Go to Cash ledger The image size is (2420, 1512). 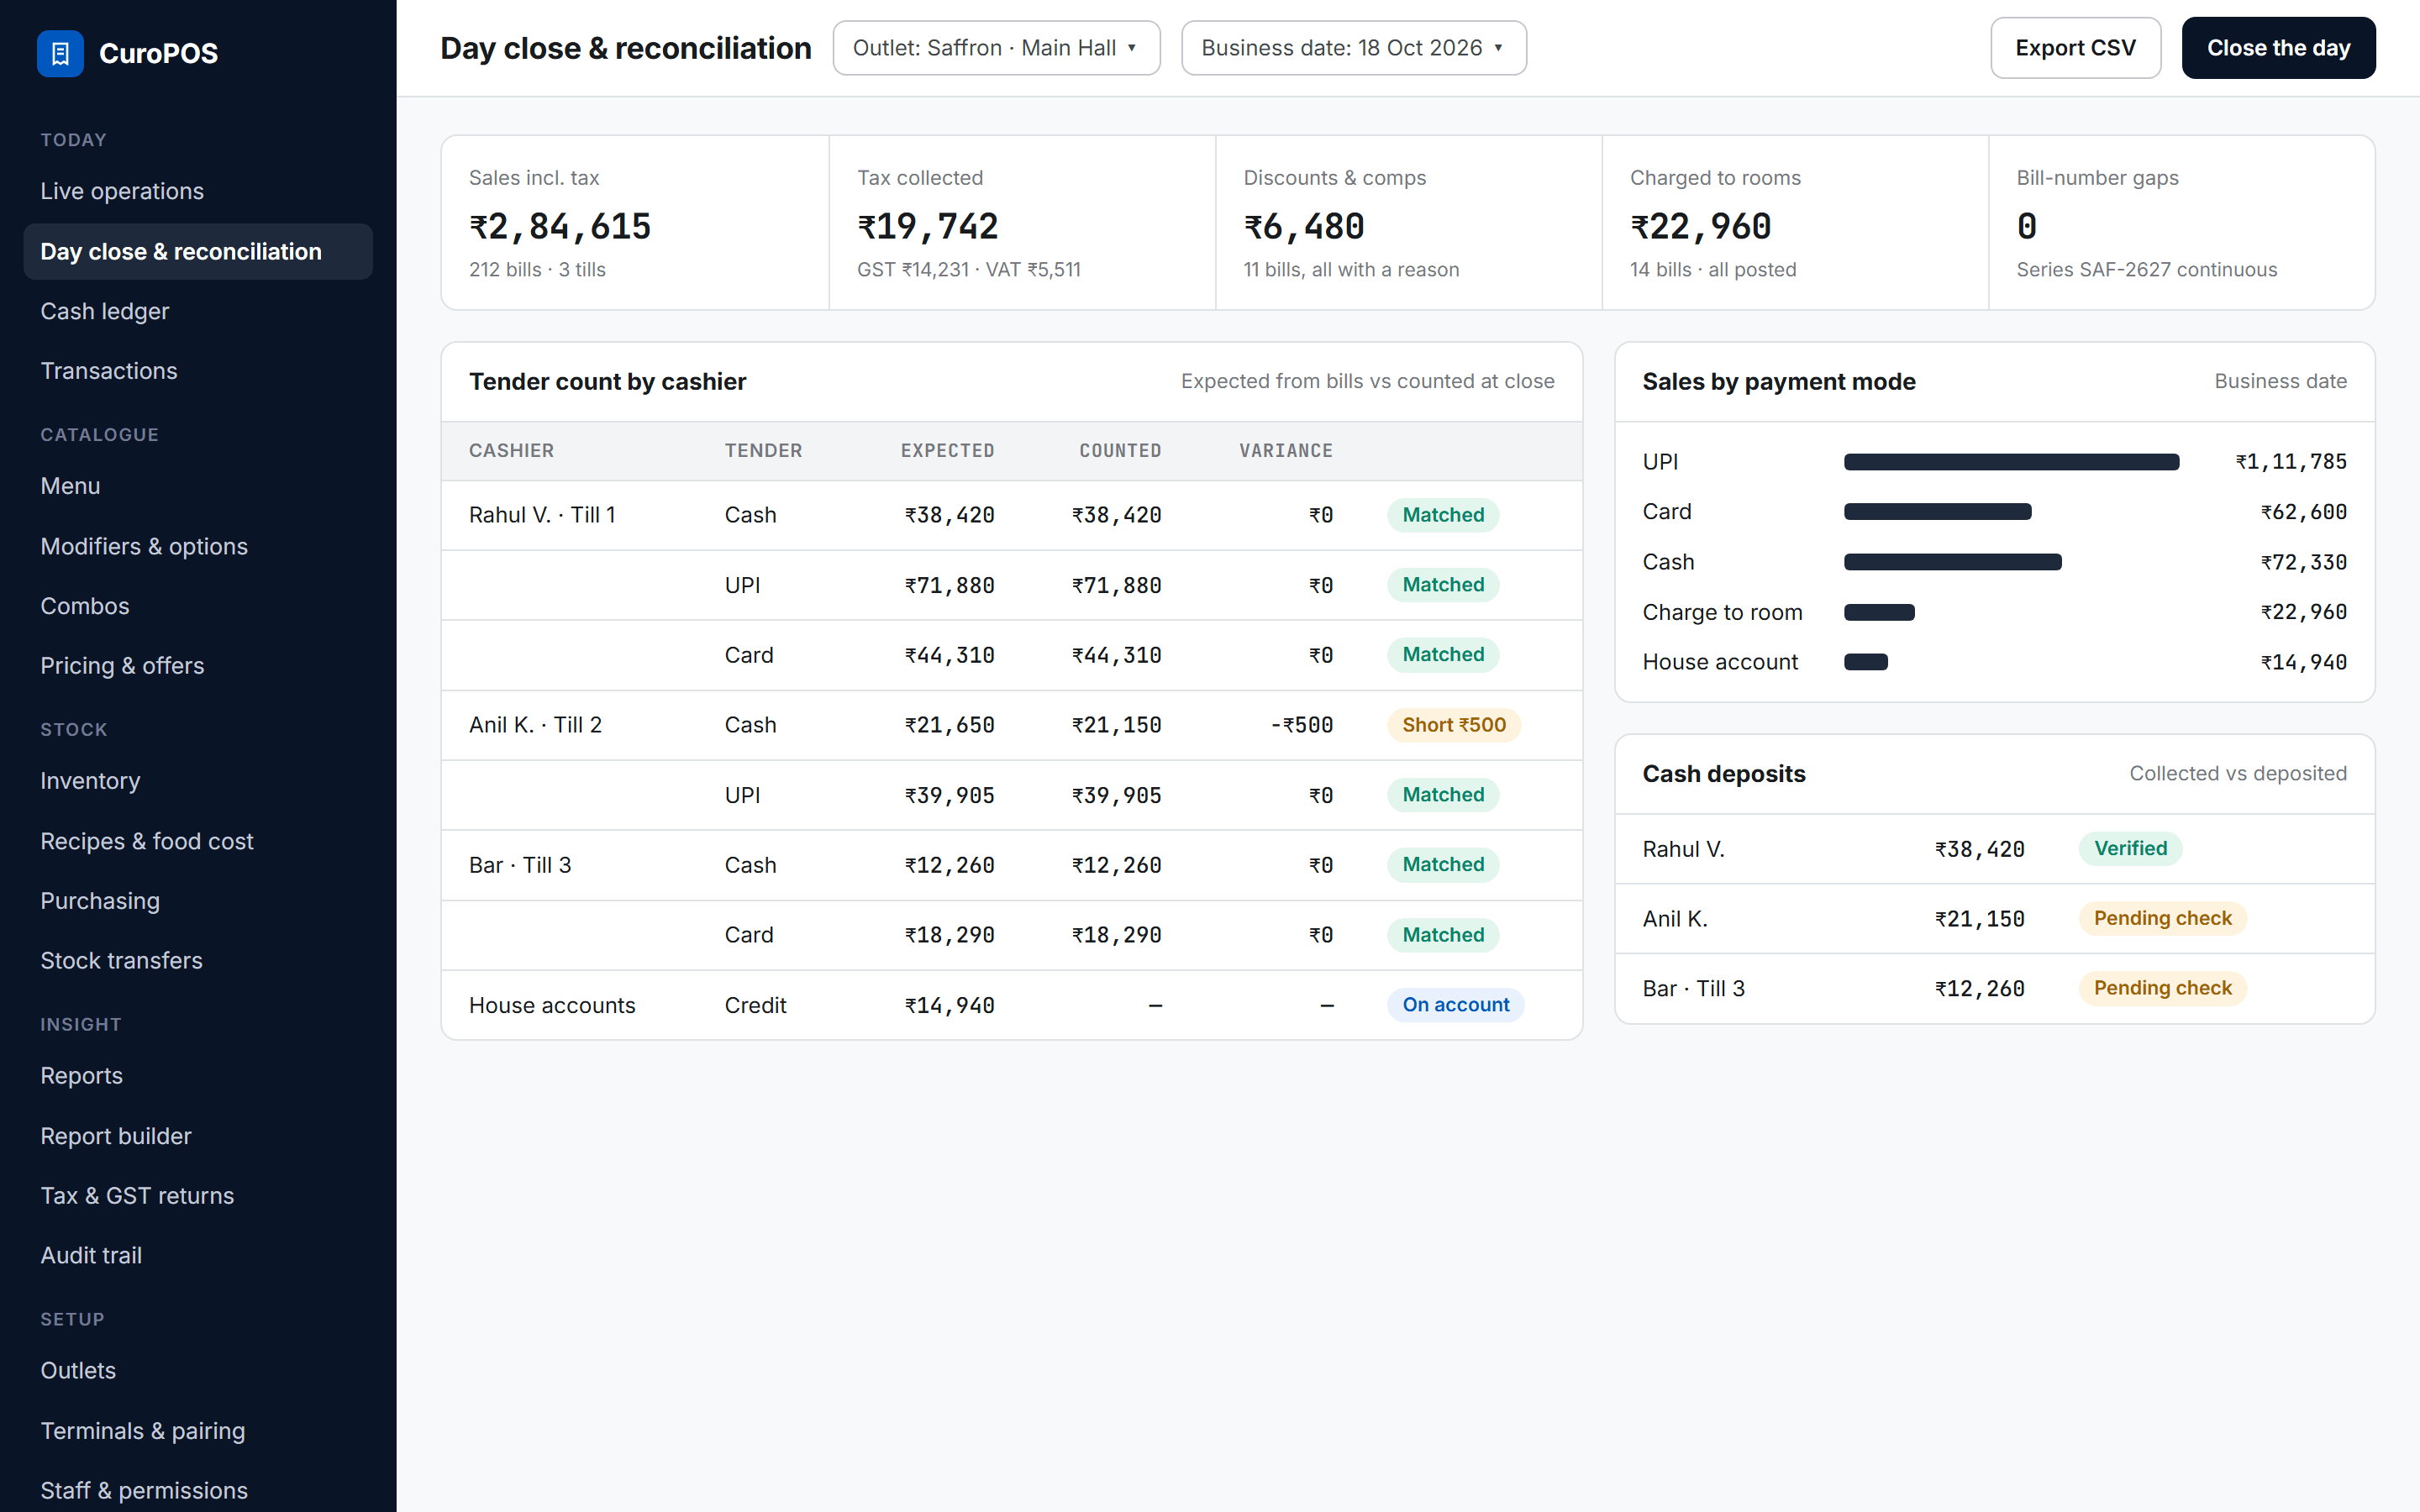coord(198,311)
